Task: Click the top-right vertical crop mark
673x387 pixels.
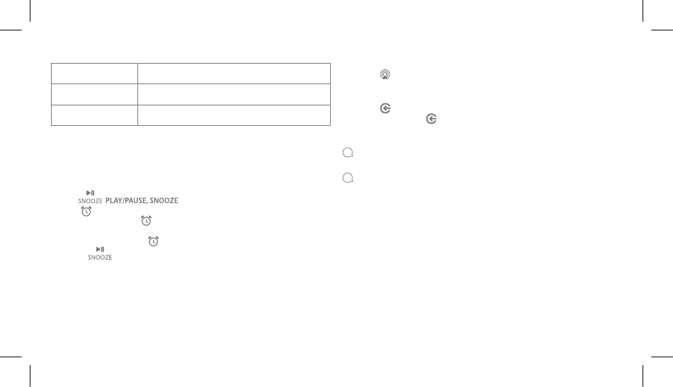Action: (x=643, y=11)
